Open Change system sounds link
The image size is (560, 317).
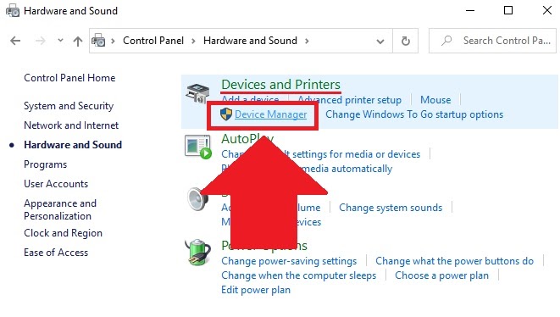(391, 208)
